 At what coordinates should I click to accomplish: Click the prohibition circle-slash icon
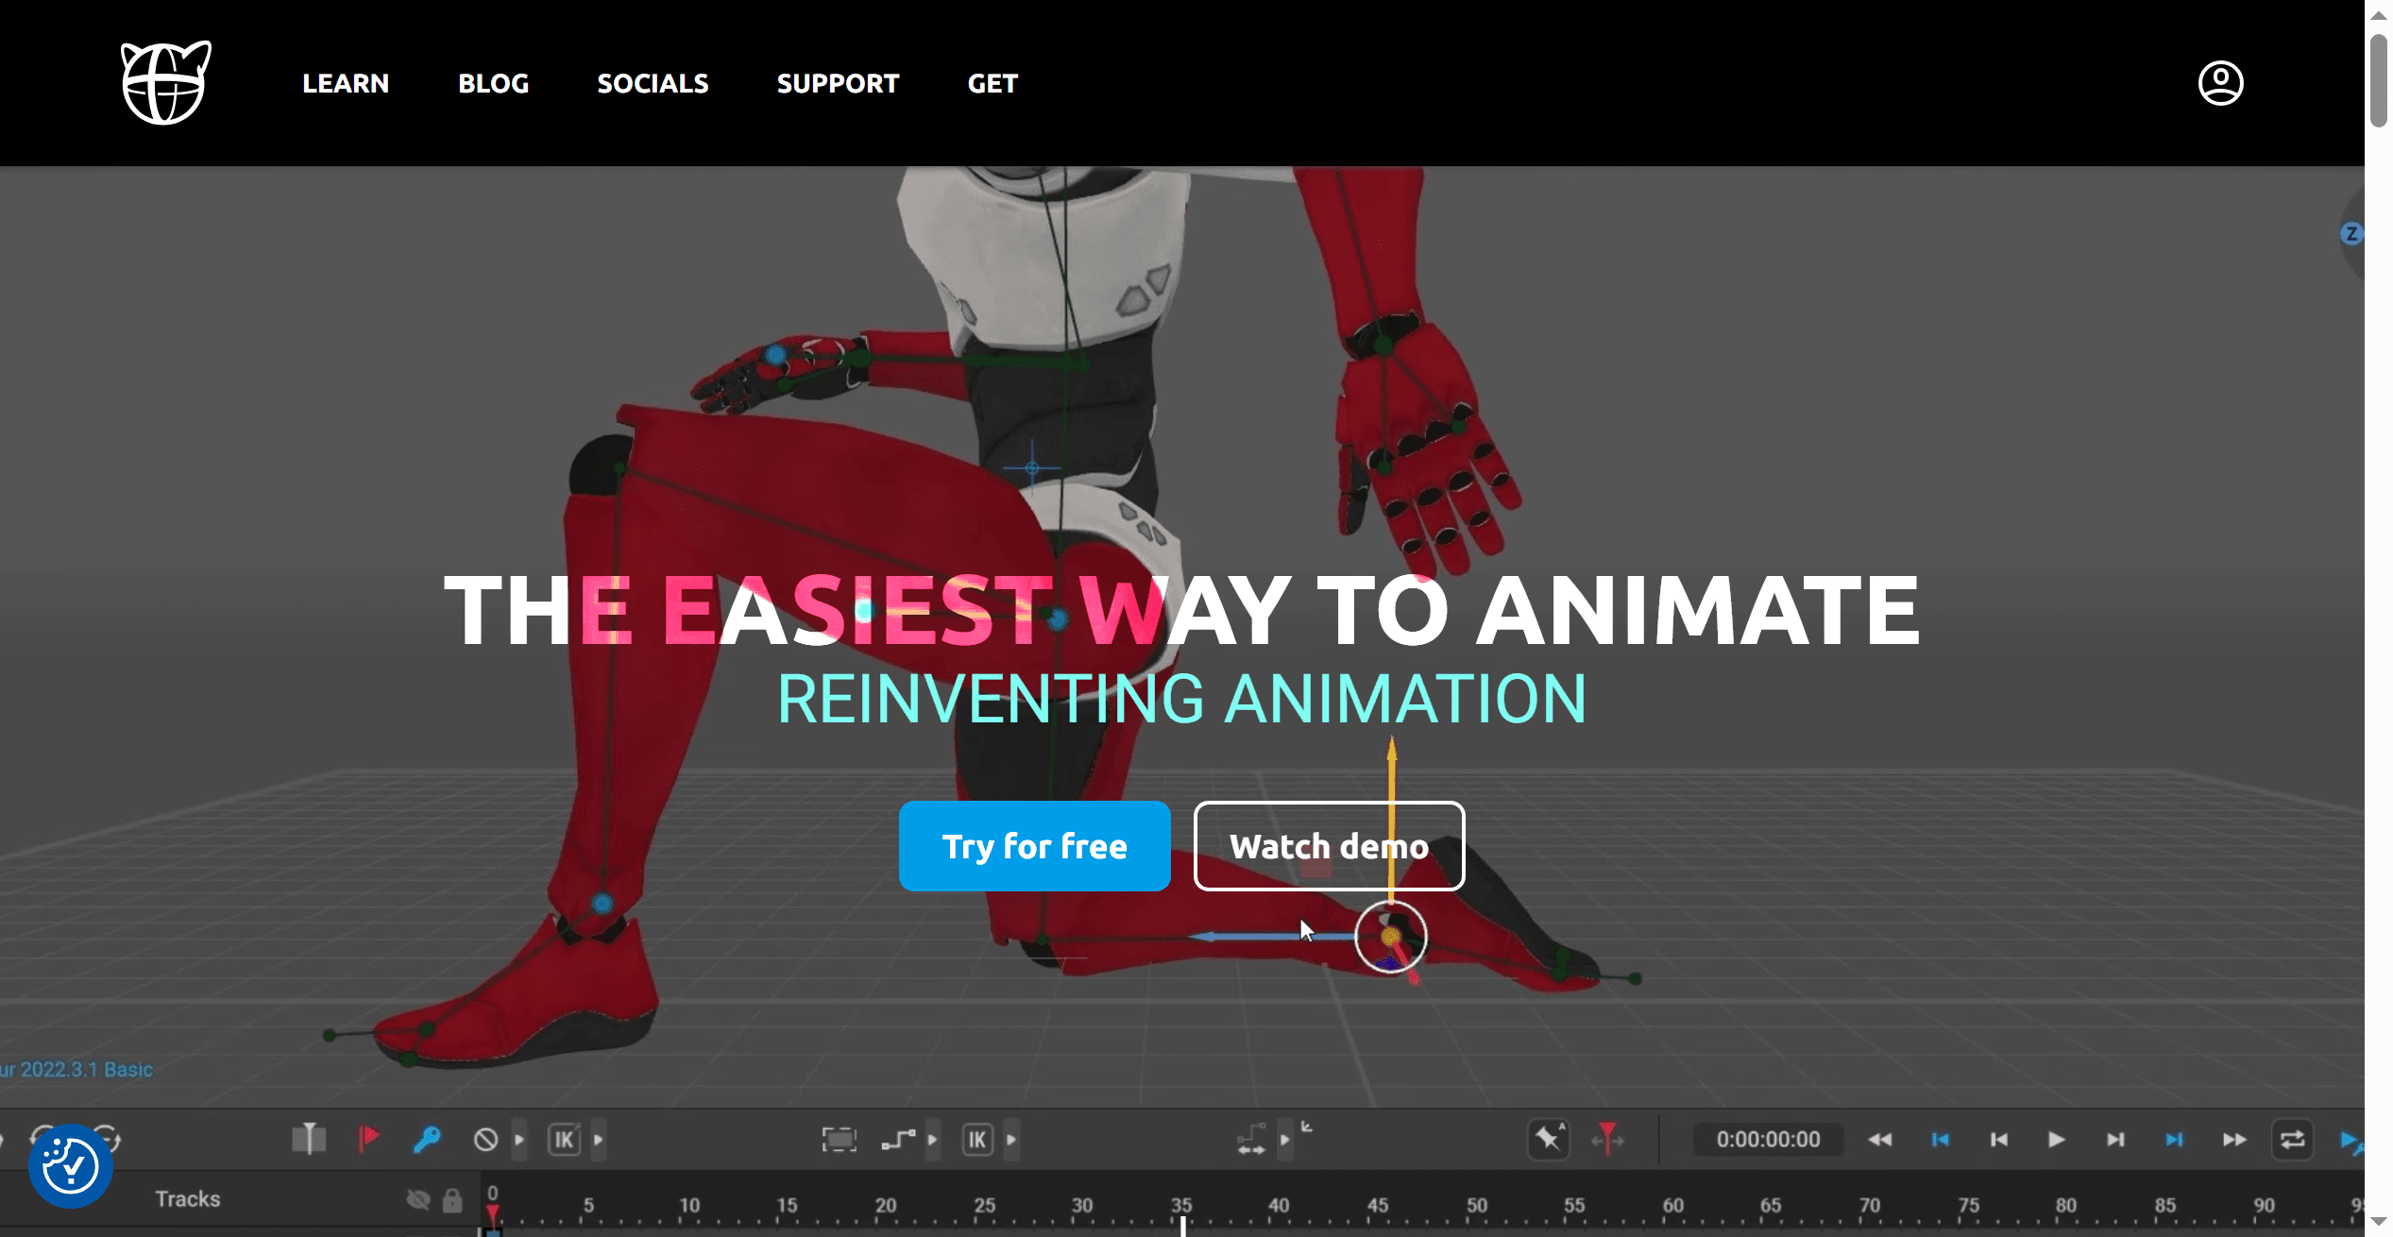tap(485, 1140)
